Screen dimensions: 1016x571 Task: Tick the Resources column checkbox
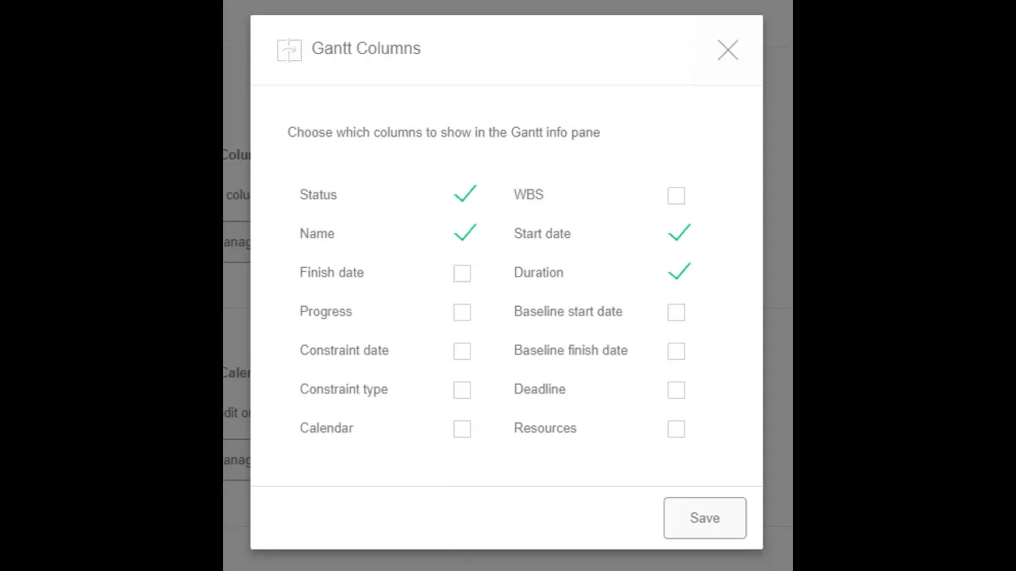676,428
